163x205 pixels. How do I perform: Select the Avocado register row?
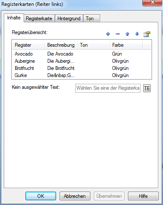tap(81, 54)
